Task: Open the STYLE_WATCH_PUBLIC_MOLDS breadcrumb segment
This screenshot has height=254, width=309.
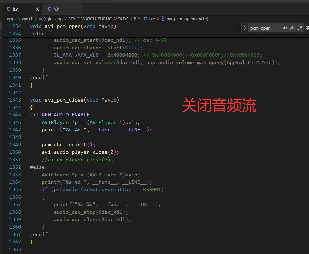Action: 98,19
